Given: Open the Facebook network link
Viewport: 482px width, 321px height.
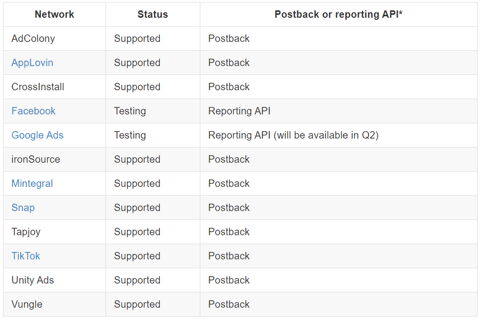Looking at the screenshot, I should click(33, 111).
